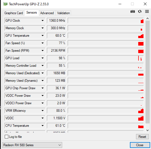Click the GPU-Z app icon in title bar
The height and width of the screenshot is (149, 151).
click(5, 4)
